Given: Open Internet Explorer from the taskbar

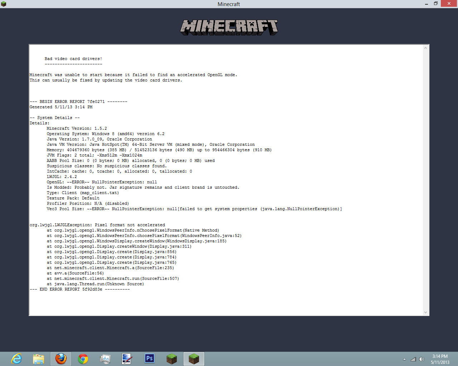Looking at the screenshot, I should tap(16, 359).
